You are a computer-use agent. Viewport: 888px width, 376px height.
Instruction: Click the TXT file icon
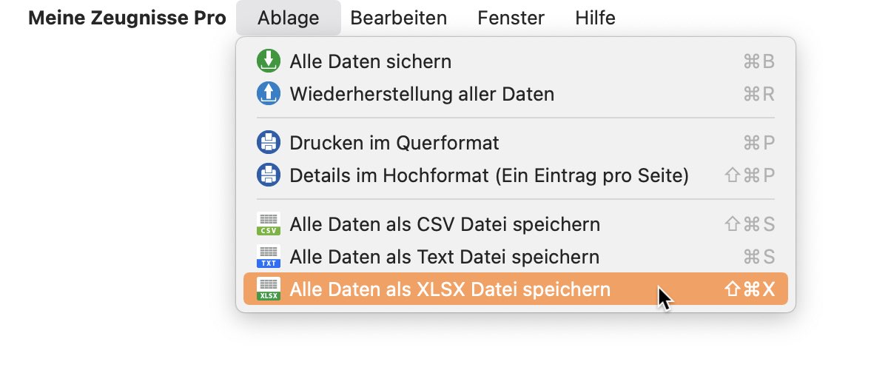click(268, 257)
